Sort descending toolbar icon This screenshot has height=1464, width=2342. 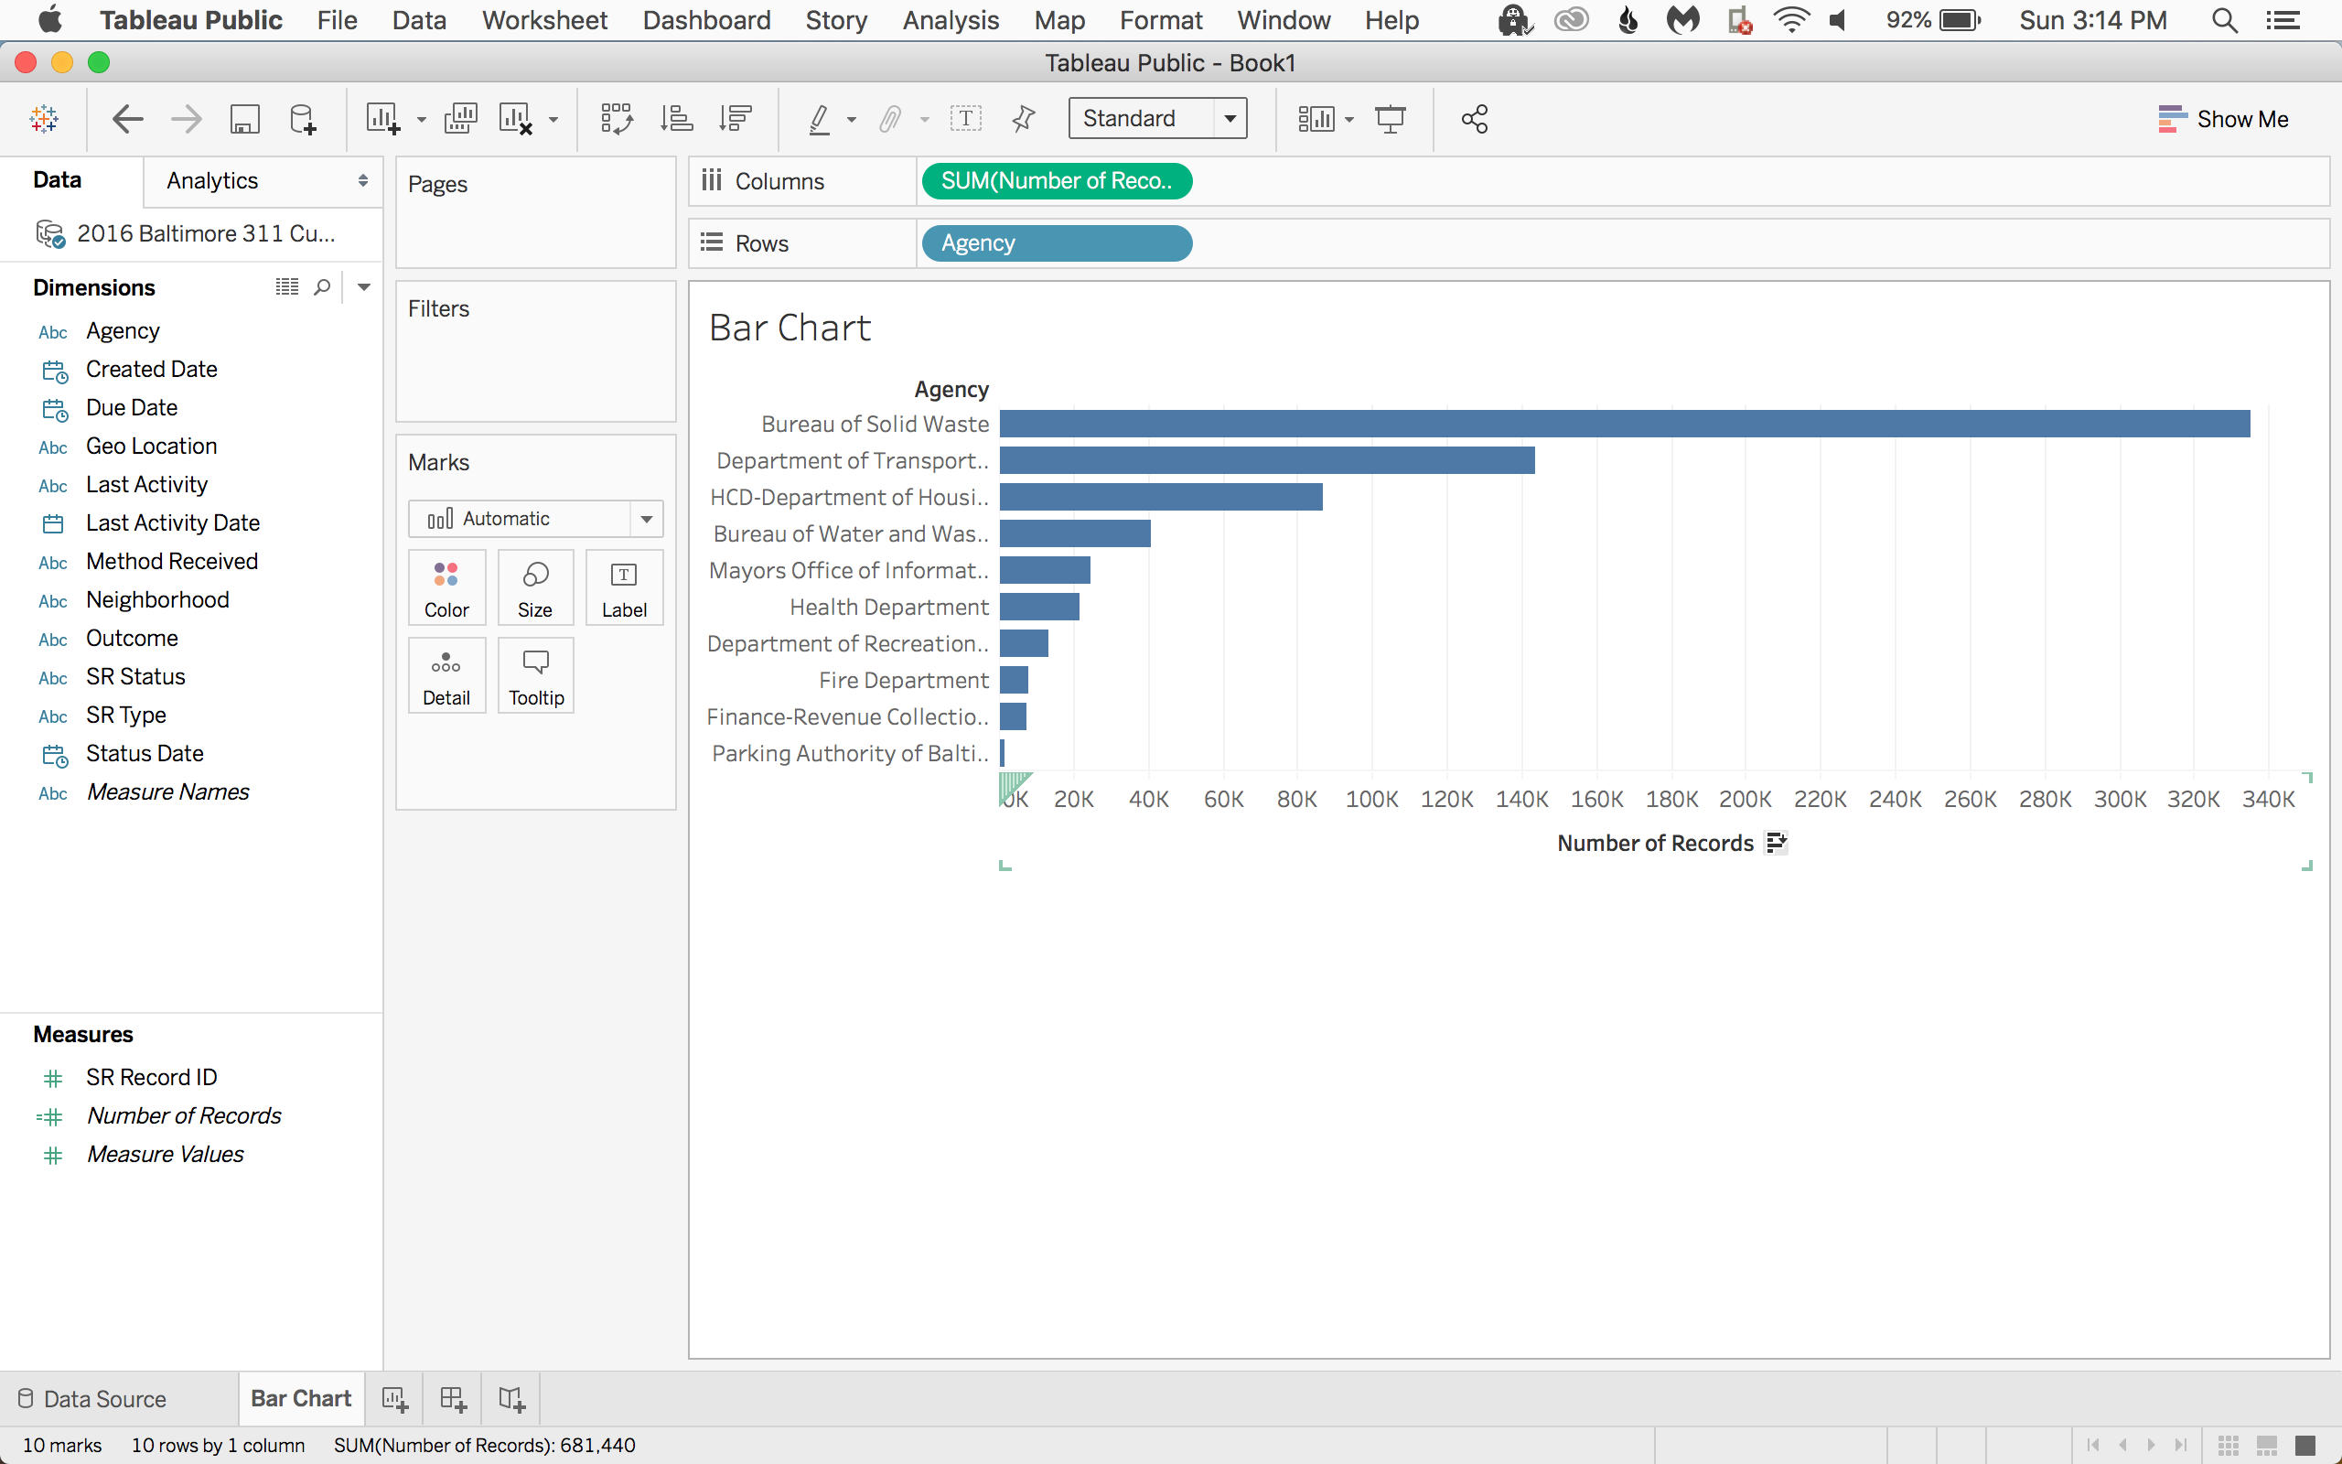click(736, 119)
